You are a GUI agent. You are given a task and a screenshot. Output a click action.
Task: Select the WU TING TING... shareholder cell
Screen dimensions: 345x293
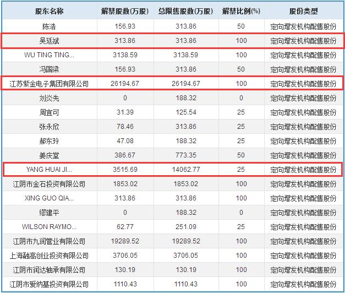(50, 55)
